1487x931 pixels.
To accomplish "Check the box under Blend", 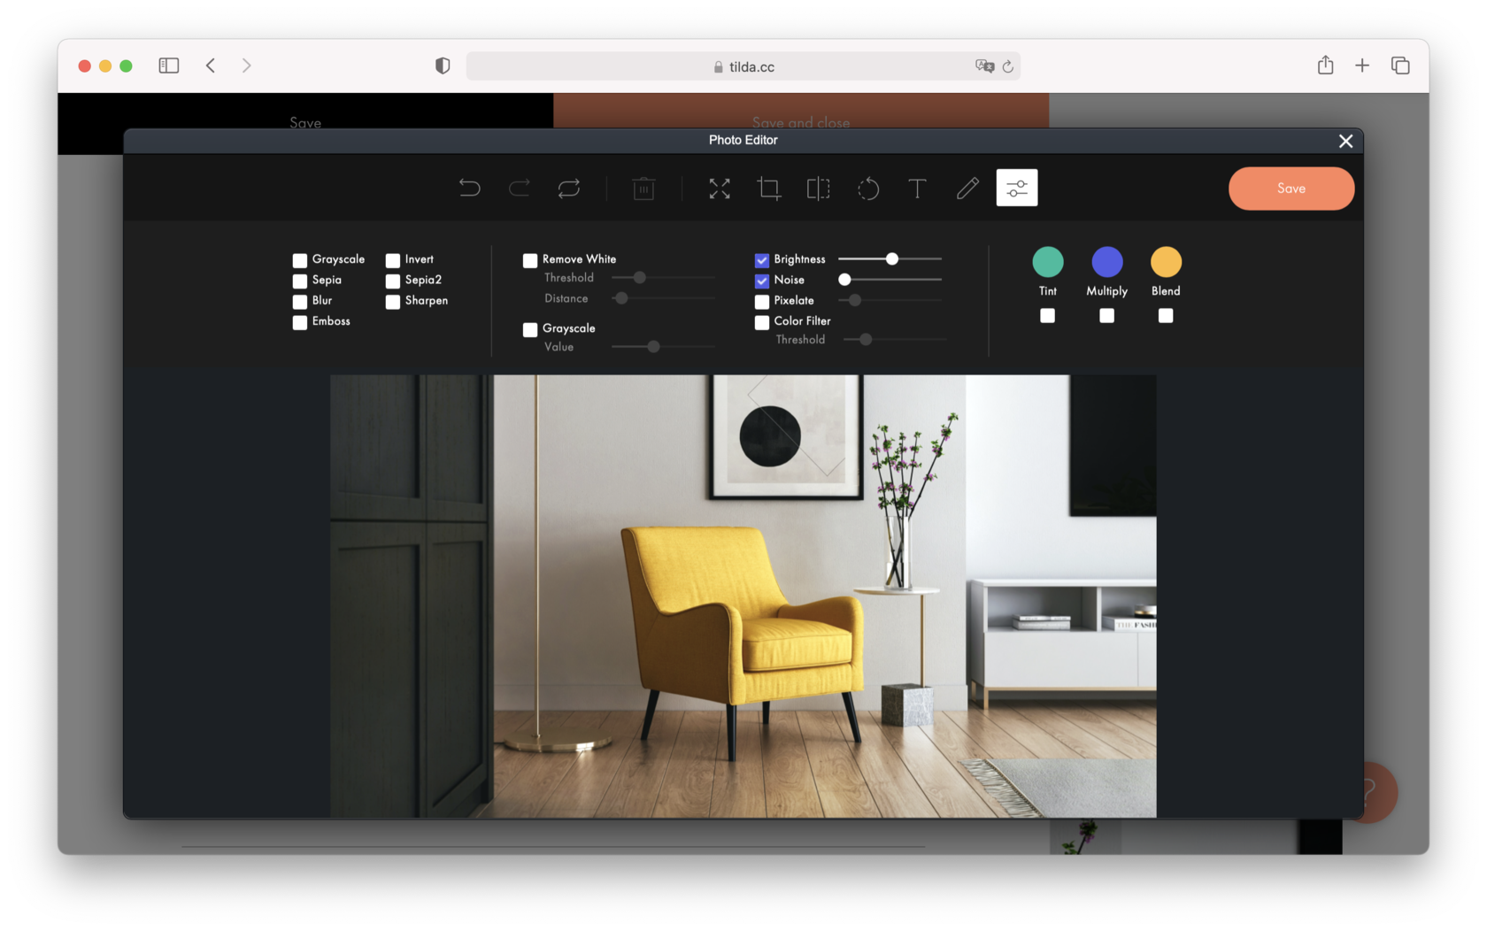I will 1166,316.
